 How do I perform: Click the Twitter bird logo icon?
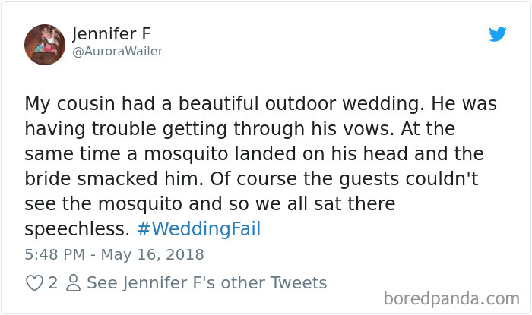(x=497, y=34)
